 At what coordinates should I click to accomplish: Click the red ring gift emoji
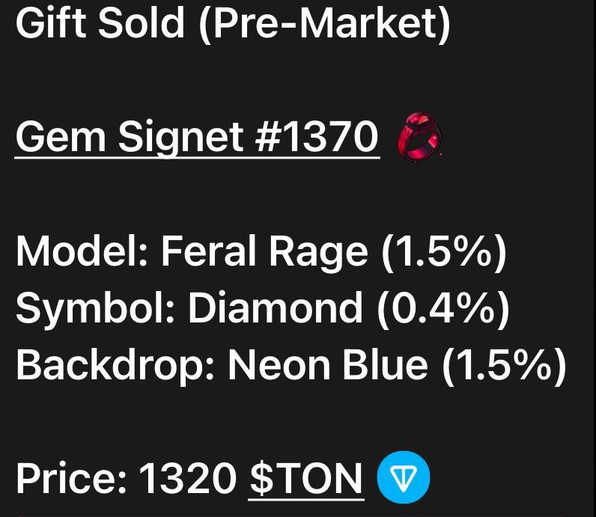tap(420, 136)
